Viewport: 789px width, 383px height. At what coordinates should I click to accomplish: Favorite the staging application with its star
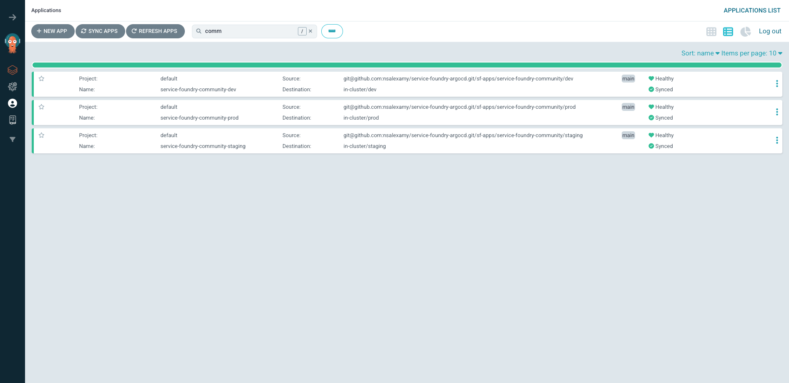tap(41, 135)
